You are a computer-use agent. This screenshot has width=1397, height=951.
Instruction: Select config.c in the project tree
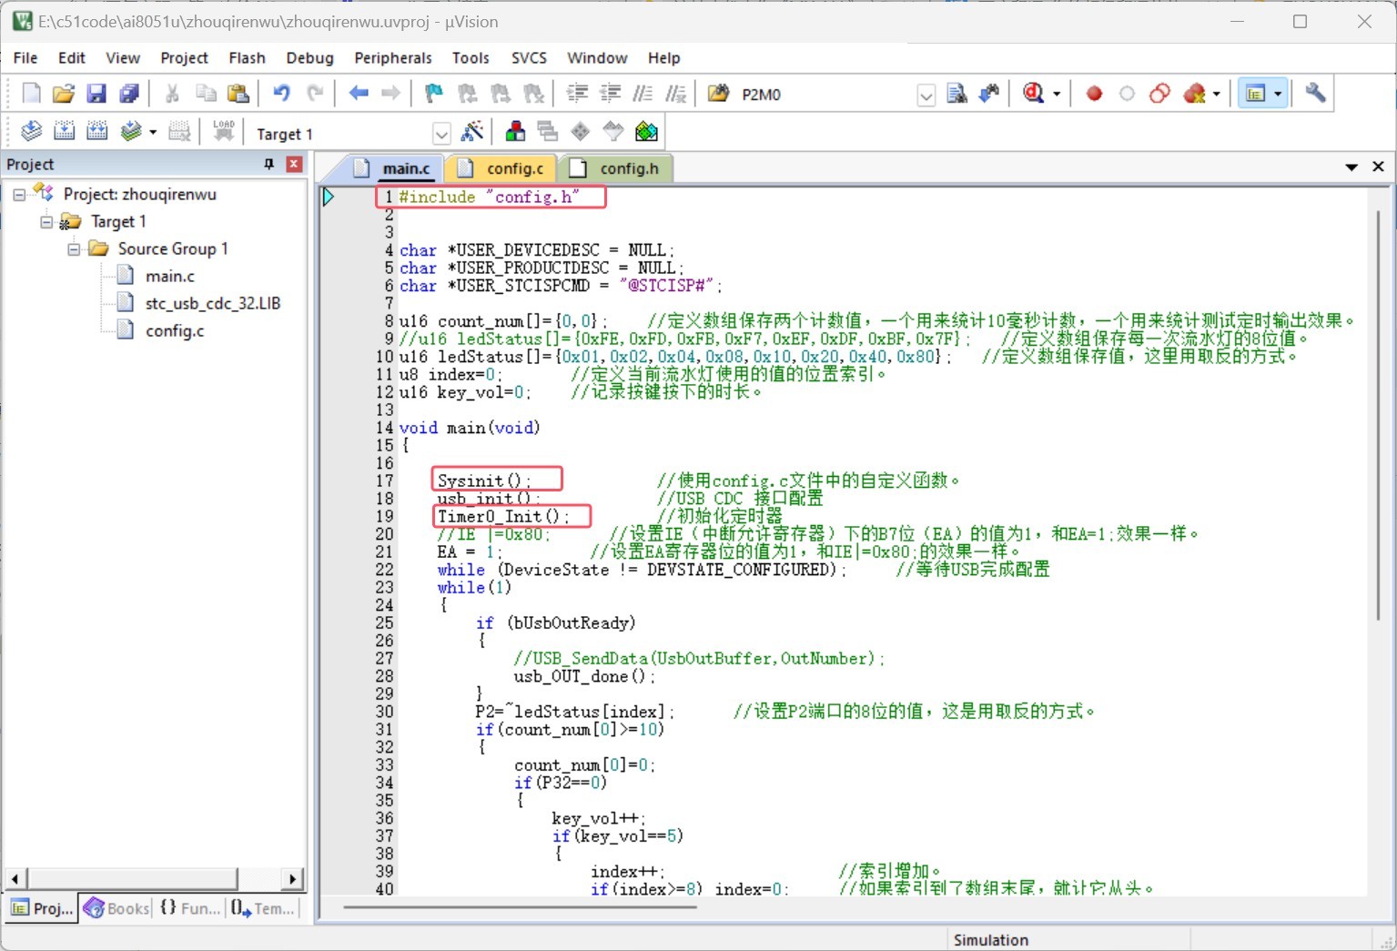pos(175,331)
